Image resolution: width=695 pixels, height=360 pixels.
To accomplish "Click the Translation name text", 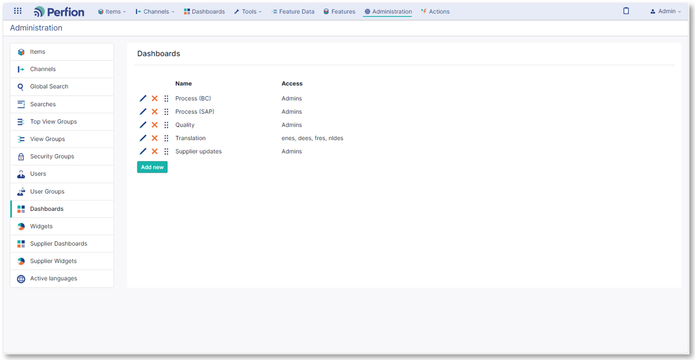I will 191,138.
